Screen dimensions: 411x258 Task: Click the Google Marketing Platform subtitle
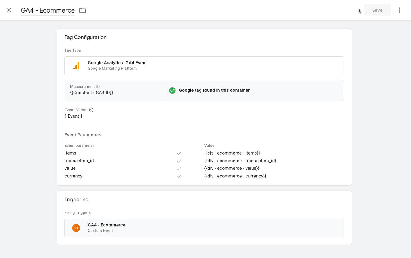(112, 68)
